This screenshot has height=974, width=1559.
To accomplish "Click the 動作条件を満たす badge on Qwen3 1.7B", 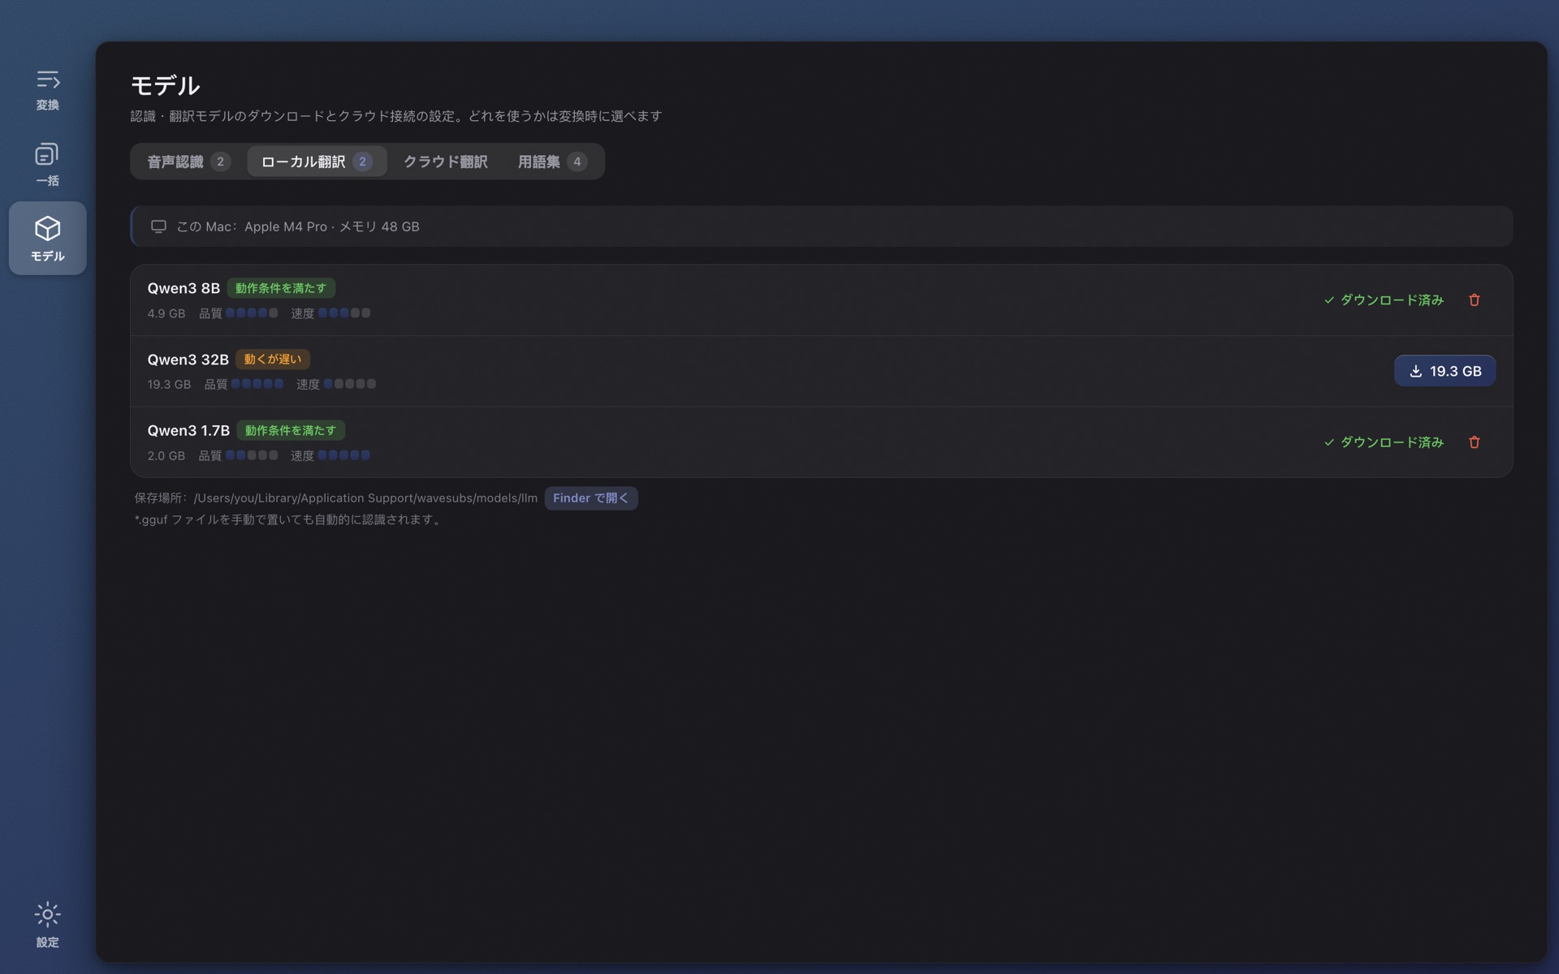I will (291, 430).
